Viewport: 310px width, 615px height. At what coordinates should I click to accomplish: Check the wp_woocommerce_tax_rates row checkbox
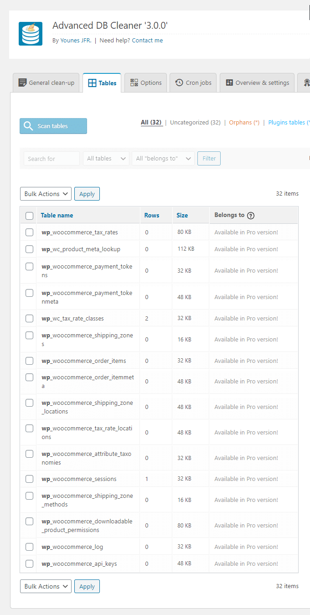coord(30,232)
